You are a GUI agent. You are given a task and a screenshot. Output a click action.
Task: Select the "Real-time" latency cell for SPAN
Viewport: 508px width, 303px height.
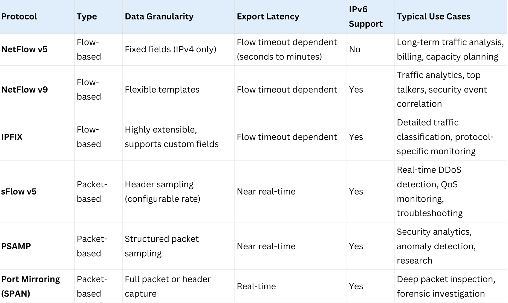[x=256, y=286]
